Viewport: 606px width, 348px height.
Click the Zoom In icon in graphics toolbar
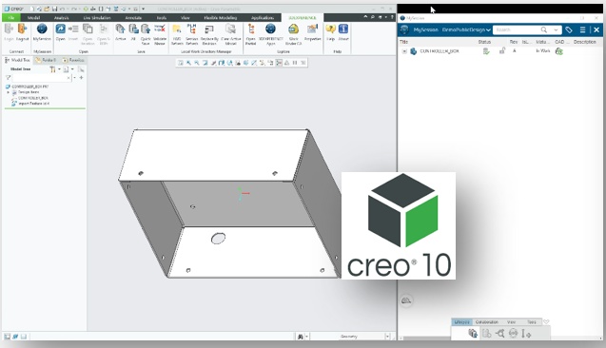(x=188, y=63)
